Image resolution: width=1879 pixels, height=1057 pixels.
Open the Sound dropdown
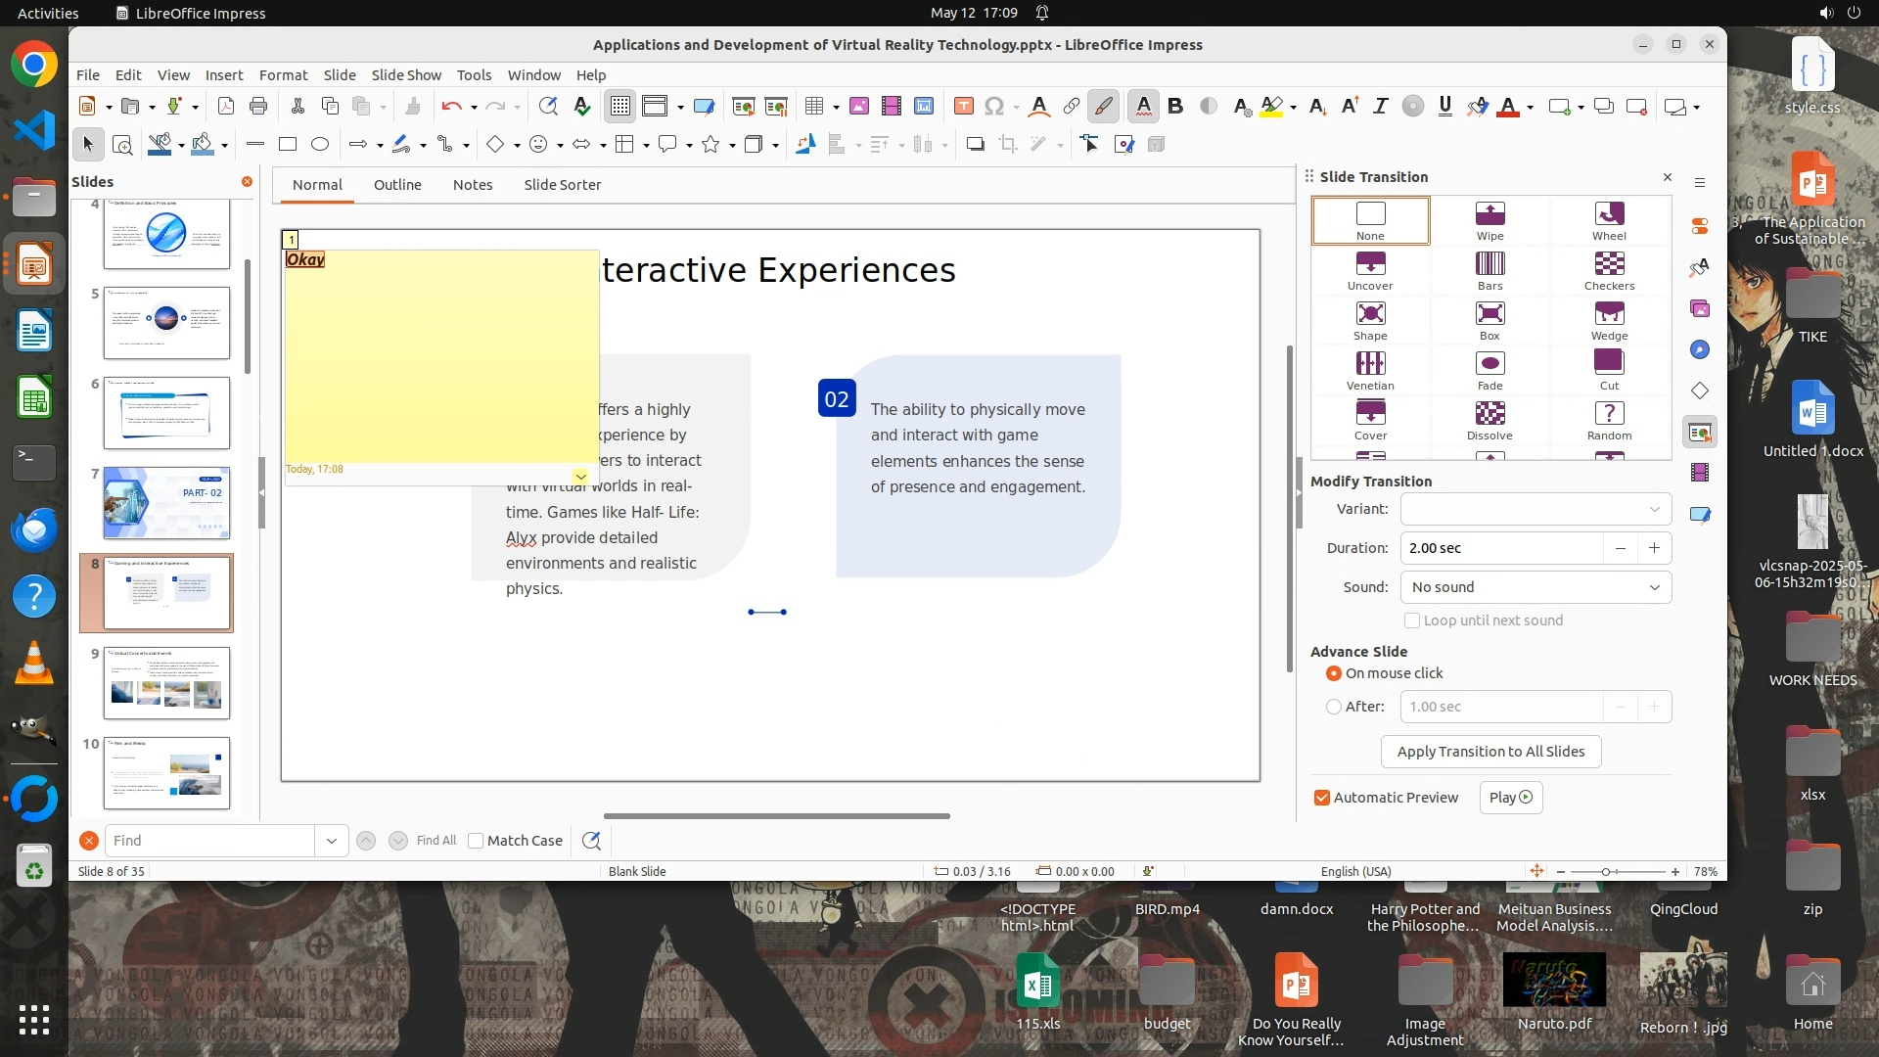pyautogui.click(x=1535, y=587)
